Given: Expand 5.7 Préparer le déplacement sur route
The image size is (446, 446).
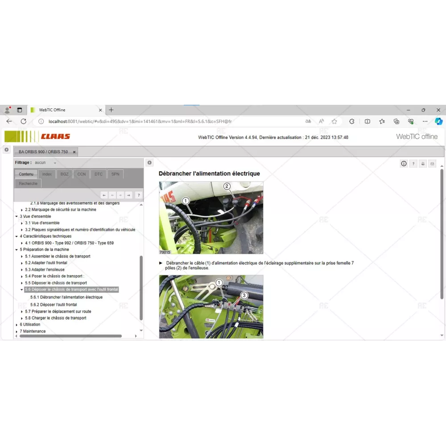Looking at the screenshot, I should pos(22,312).
